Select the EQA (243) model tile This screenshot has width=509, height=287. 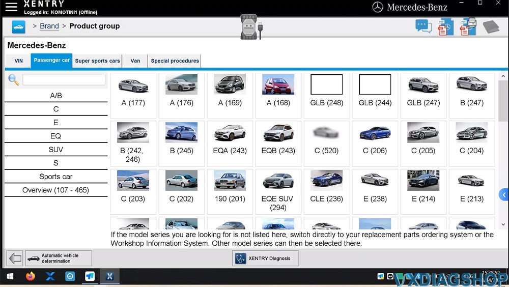coord(230,143)
